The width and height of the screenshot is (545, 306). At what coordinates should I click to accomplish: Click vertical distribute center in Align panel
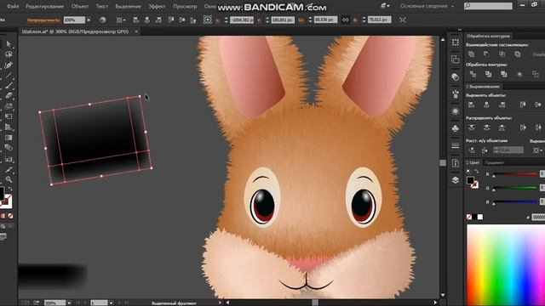[486, 127]
